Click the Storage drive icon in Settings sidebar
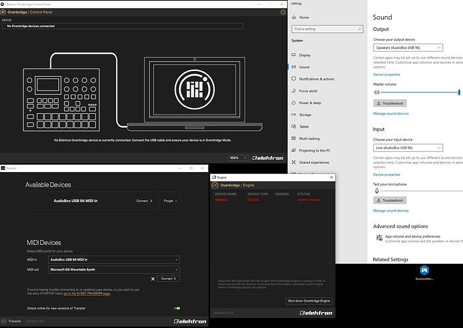Screen dimensions: 463x328 [293, 114]
